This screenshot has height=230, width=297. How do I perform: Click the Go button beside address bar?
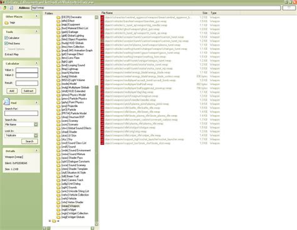(289, 7)
